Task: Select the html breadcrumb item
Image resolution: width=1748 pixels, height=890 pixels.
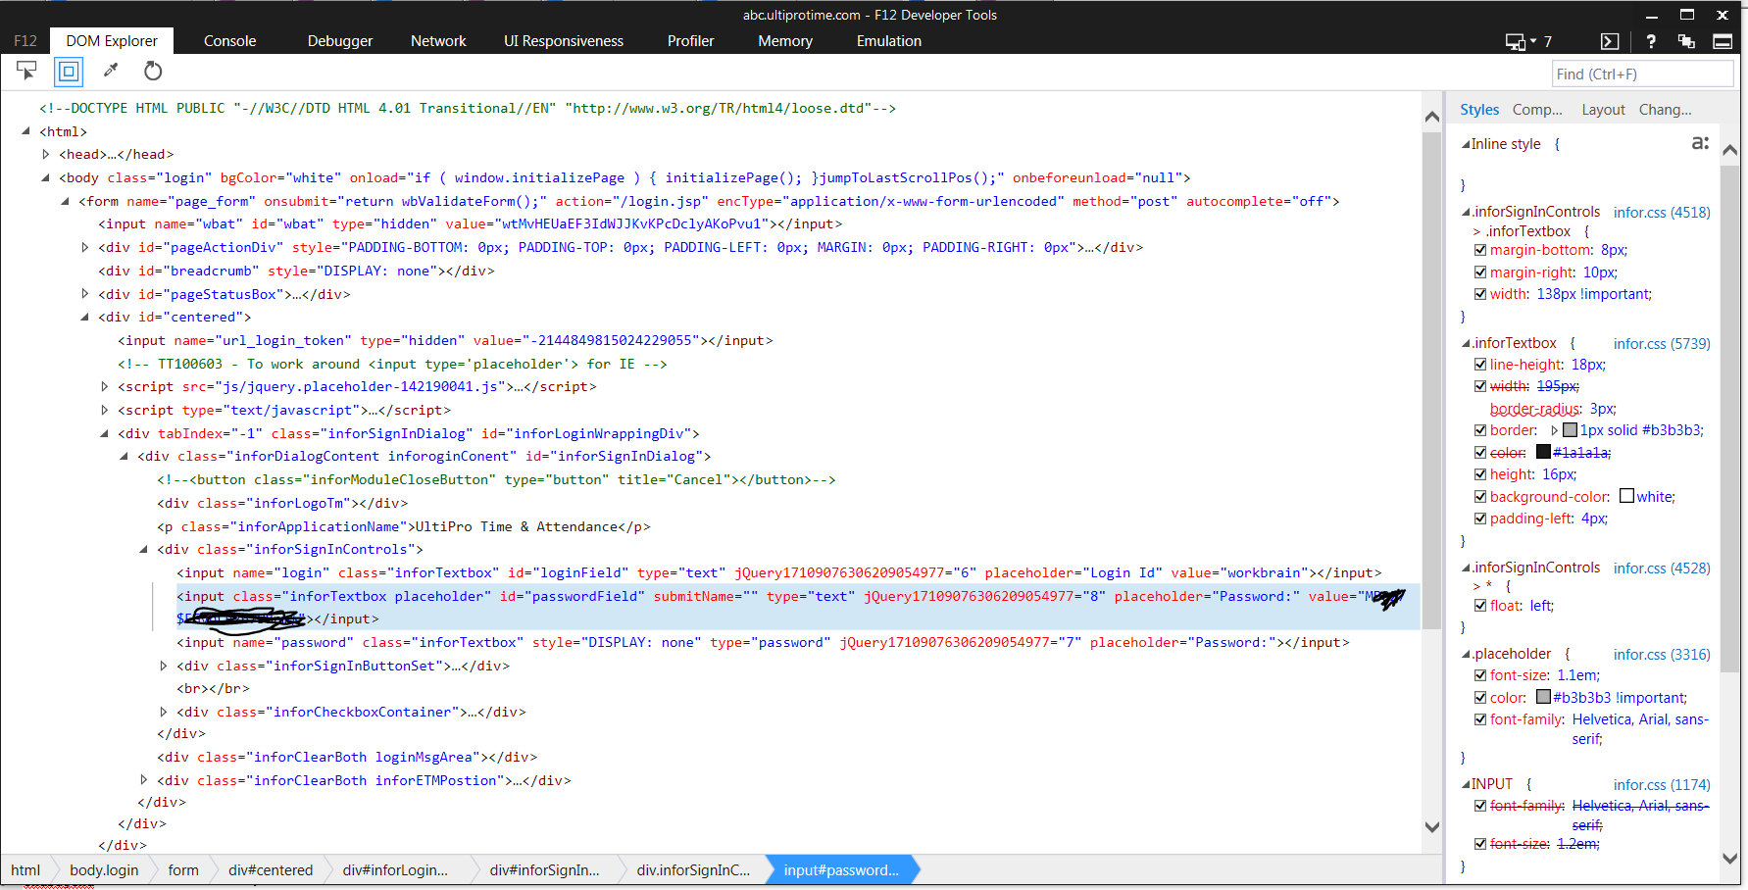Action: 25,870
